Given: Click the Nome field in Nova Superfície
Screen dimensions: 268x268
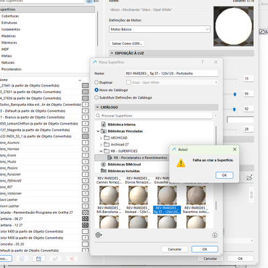Looking at the screenshot, I should pos(172,74).
